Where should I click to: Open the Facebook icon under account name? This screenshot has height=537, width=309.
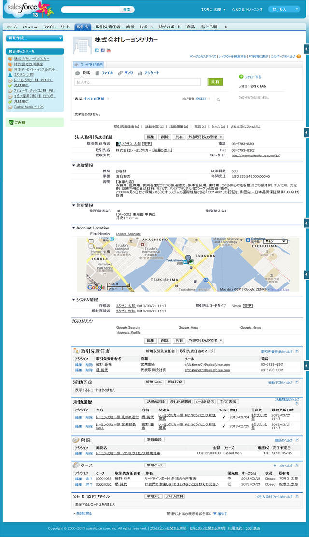[x=102, y=50]
